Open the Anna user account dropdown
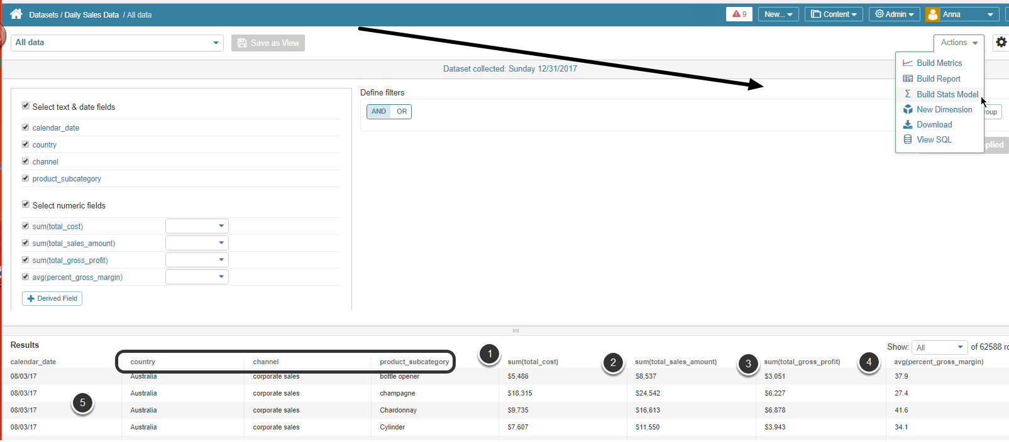The height and width of the screenshot is (442, 1009). pyautogui.click(x=962, y=14)
